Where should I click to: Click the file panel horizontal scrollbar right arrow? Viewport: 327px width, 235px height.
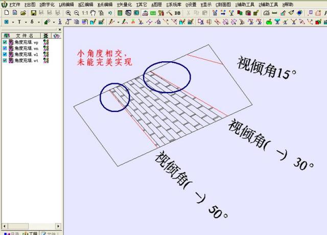(x=58, y=226)
